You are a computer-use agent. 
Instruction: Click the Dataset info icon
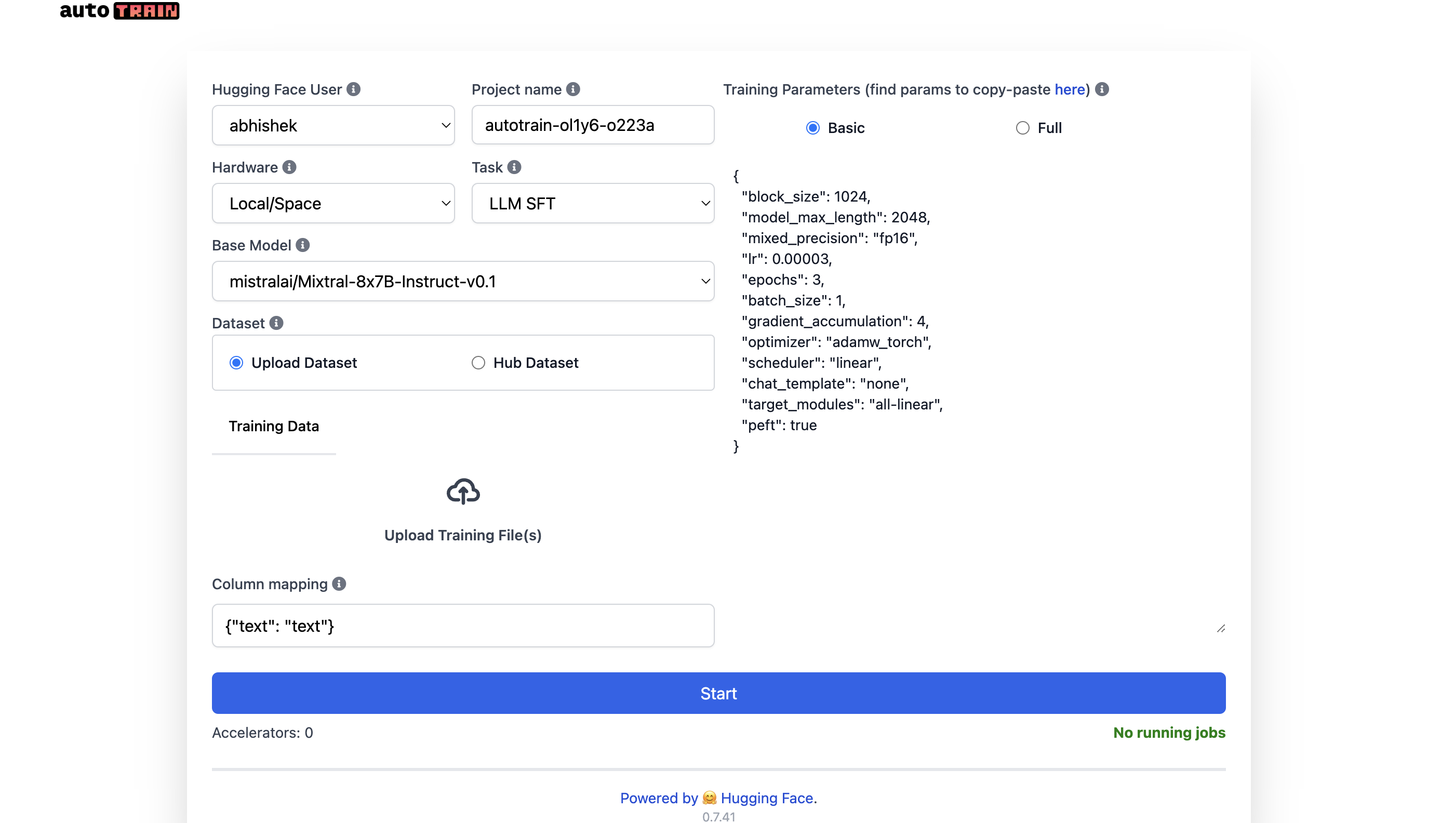(x=276, y=323)
